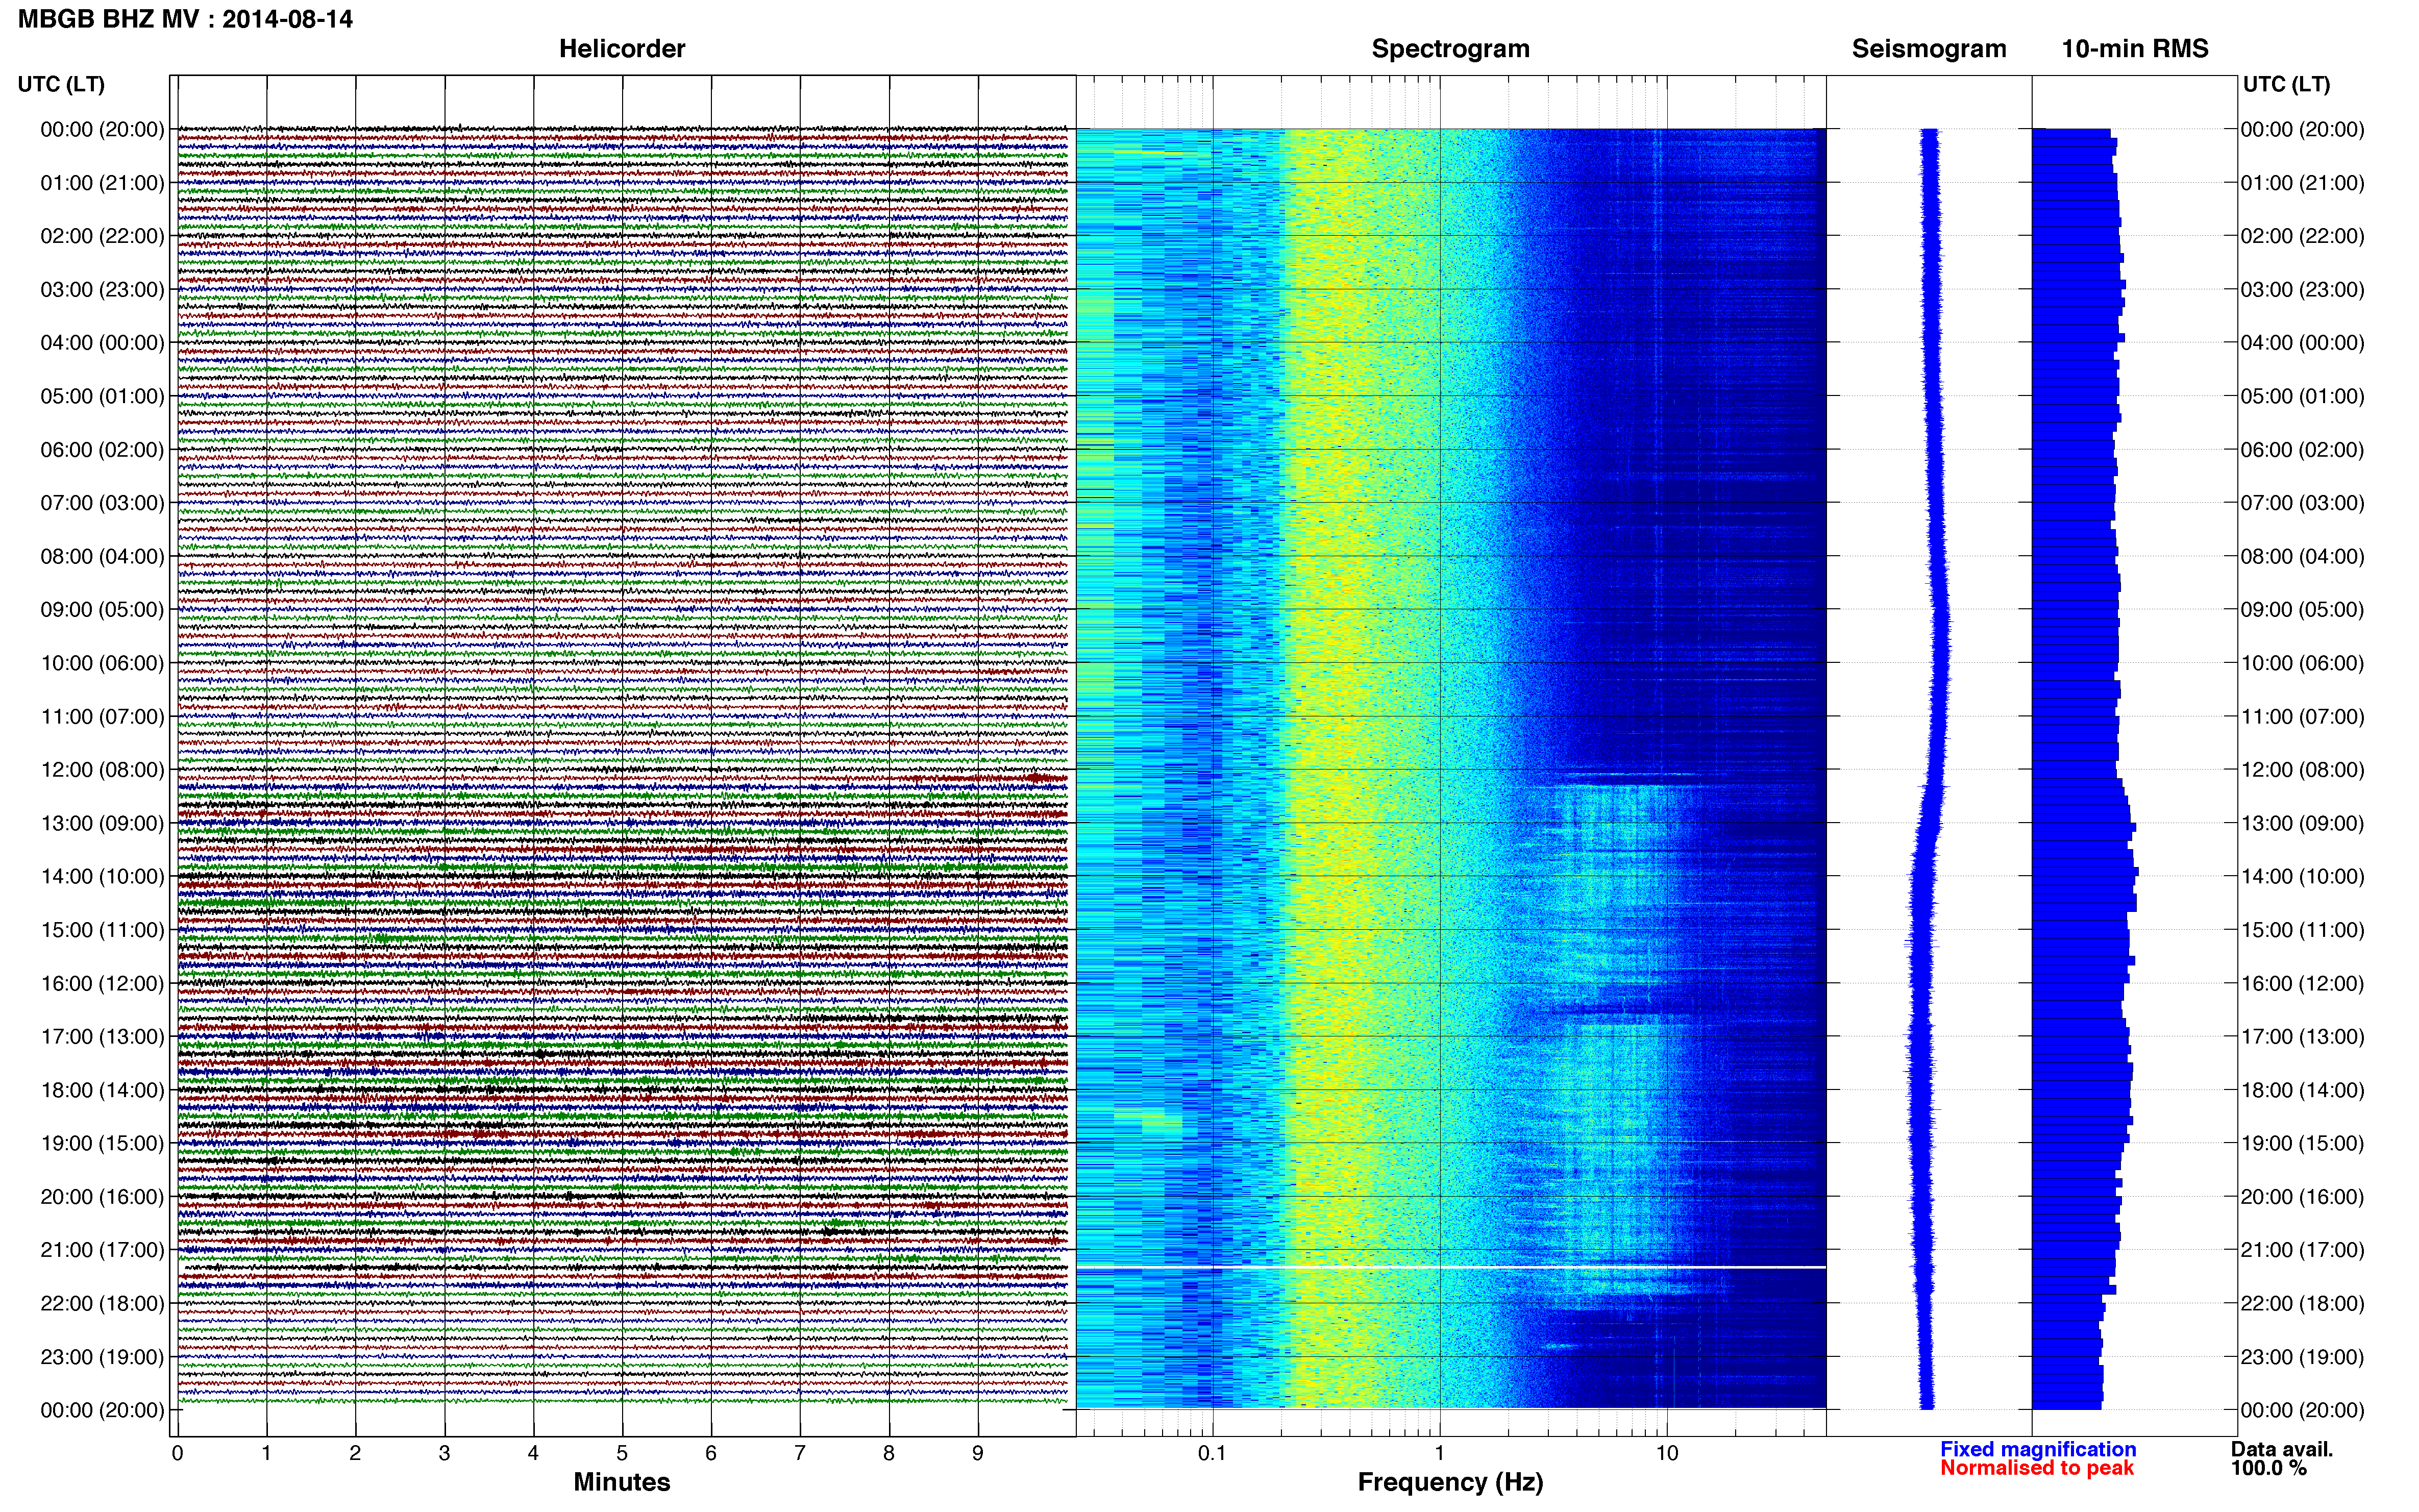Image resolution: width=2419 pixels, height=1512 pixels.
Task: Select the 'Minutes' axis title
Action: [x=622, y=1482]
